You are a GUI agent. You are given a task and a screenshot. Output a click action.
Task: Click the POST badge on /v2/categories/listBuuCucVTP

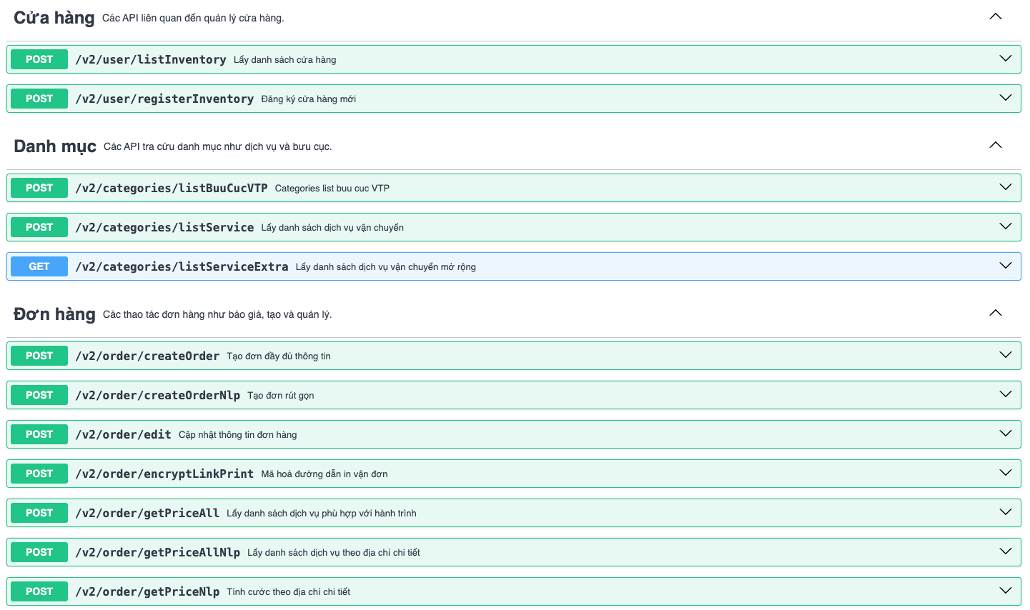click(x=39, y=187)
